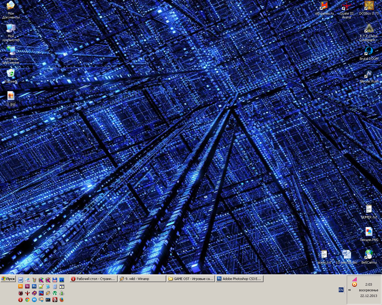Launch Photoshop from the quick launch bar
382x305 pixels.
click(34, 286)
